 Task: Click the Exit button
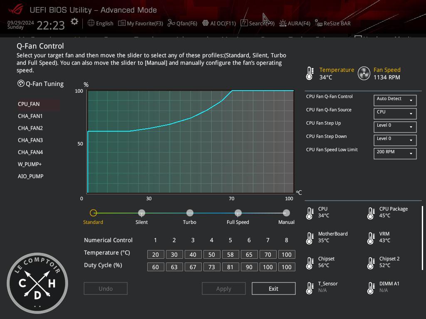coord(273,288)
